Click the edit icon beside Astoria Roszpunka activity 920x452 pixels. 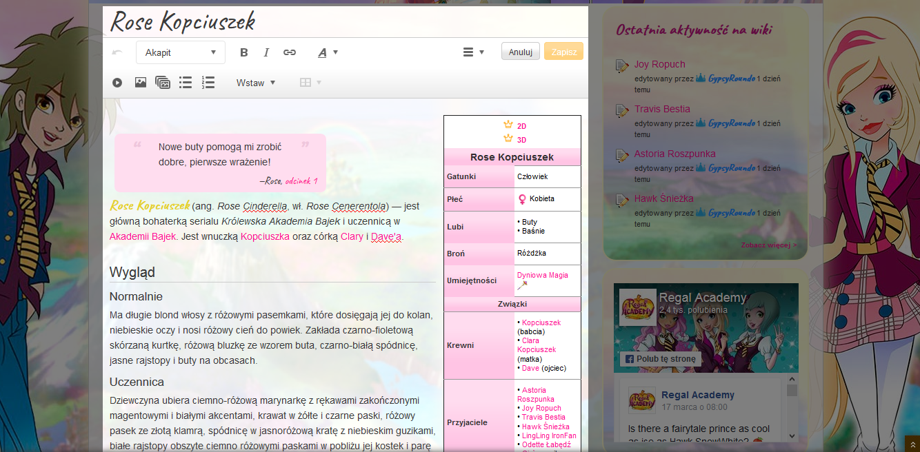point(622,156)
